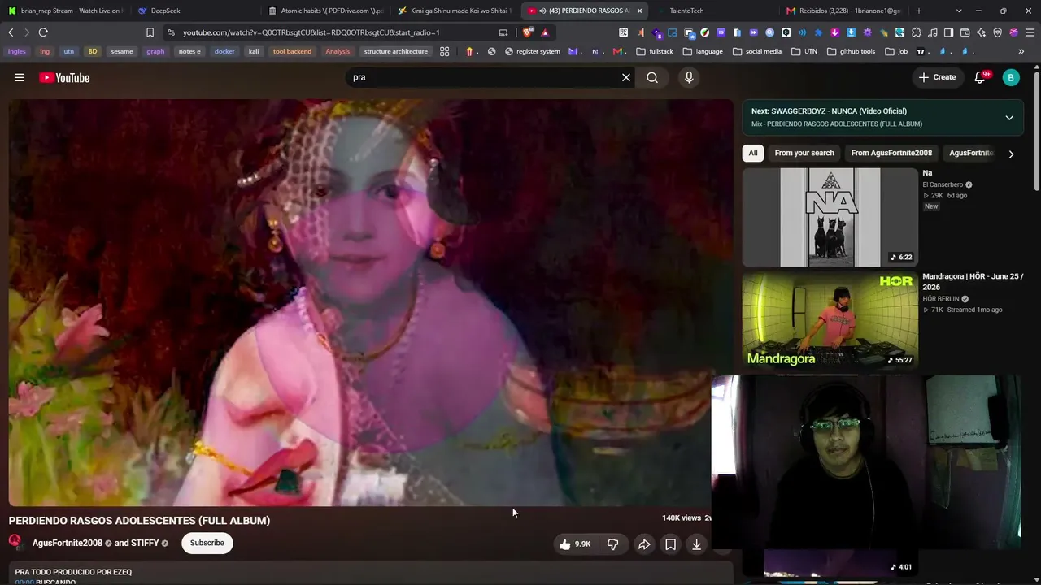Viewport: 1041px width, 585px height.
Task: Open site settings icon in address bar
Action: [x=171, y=32]
